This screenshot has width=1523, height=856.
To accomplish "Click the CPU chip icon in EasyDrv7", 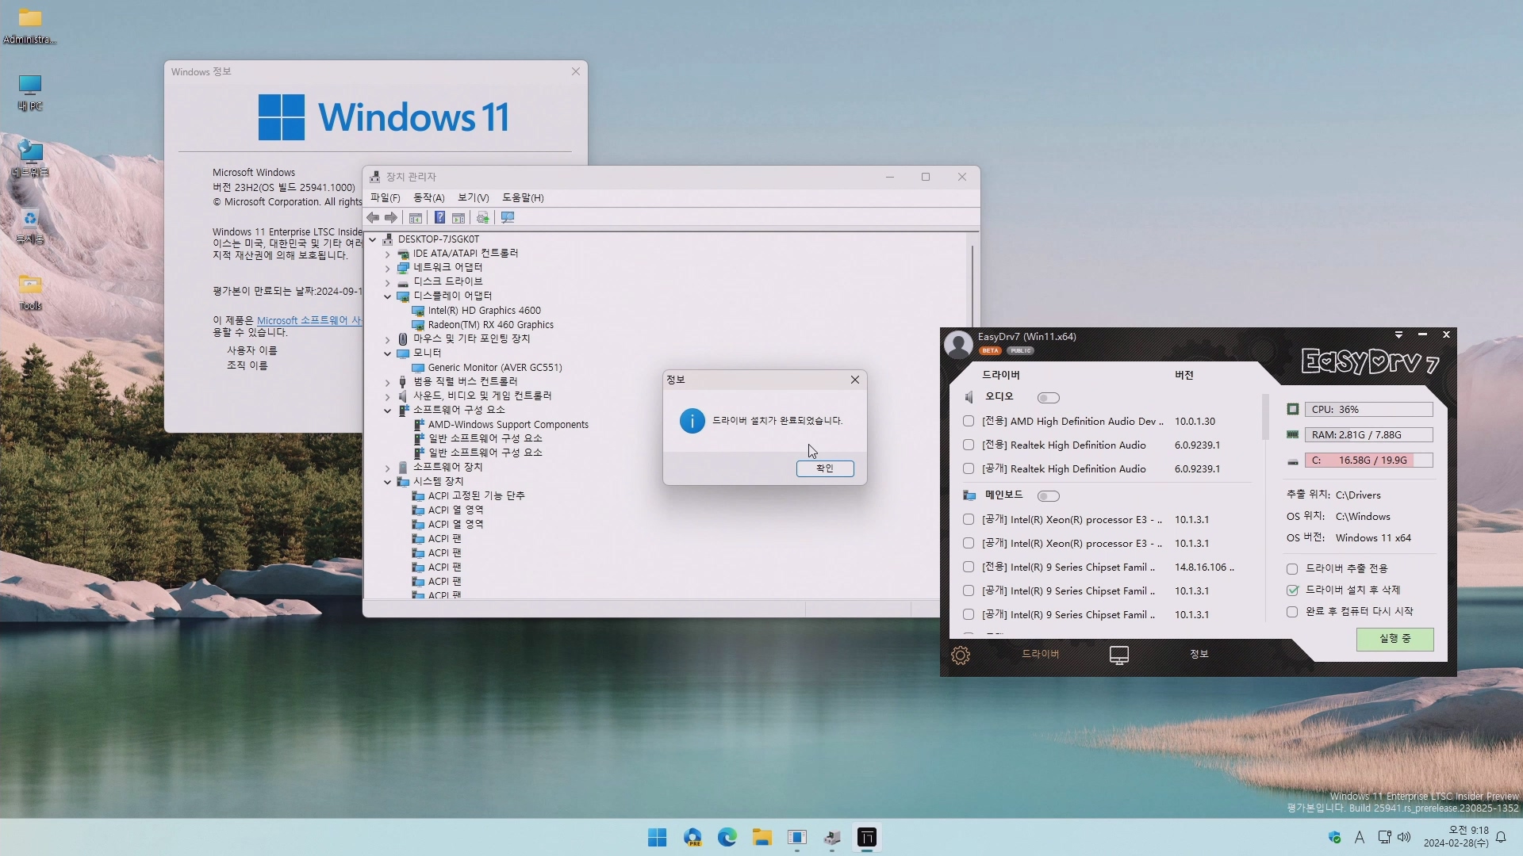I will click(1293, 410).
